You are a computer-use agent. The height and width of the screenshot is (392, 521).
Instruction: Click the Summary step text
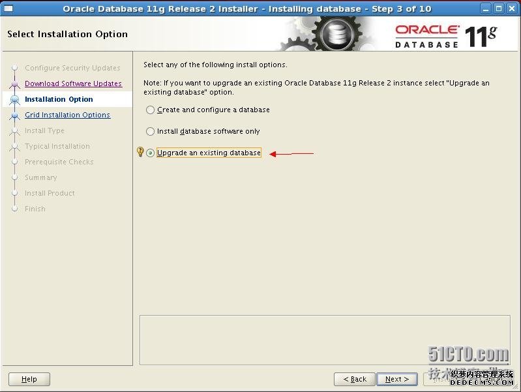pos(41,177)
